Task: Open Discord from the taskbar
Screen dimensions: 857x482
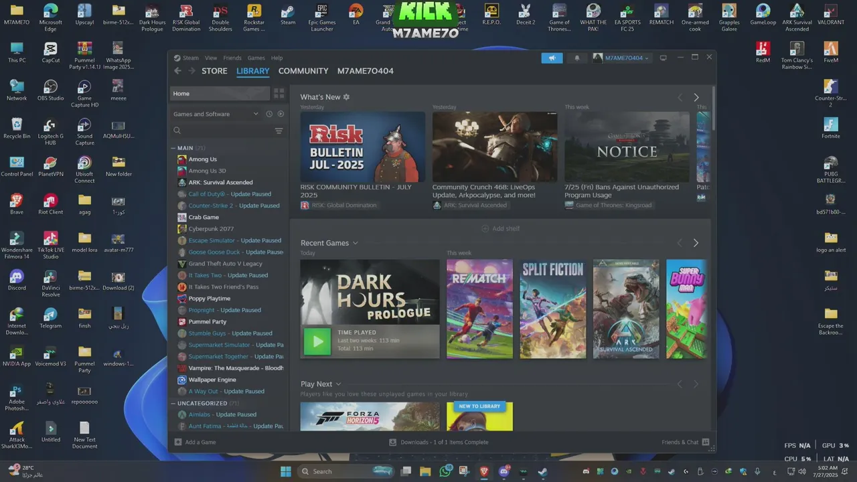Action: click(504, 471)
